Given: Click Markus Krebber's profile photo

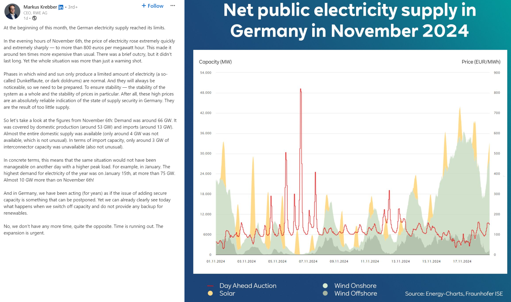Looking at the screenshot, I should pyautogui.click(x=12, y=11).
